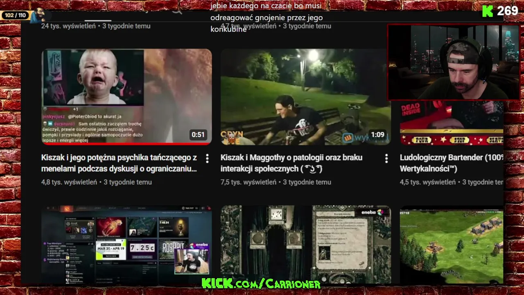Click the green Kick logo viewer counter

click(500, 11)
